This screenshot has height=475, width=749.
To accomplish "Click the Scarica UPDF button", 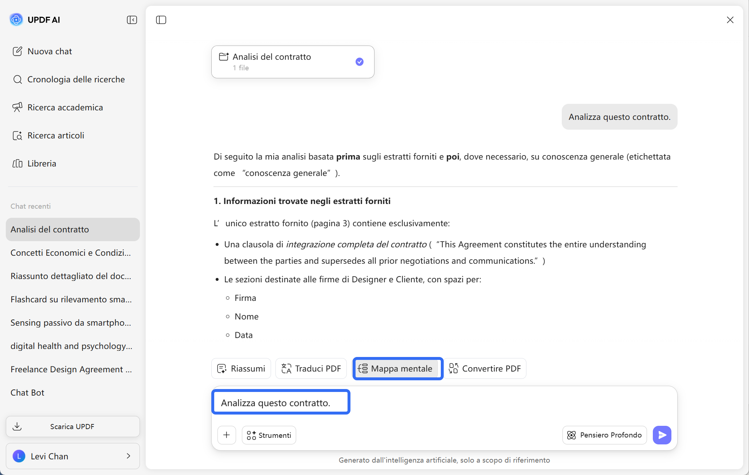I will [72, 426].
